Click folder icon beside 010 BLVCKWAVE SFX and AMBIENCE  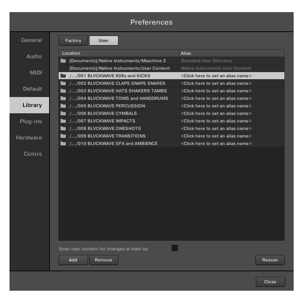63,143
